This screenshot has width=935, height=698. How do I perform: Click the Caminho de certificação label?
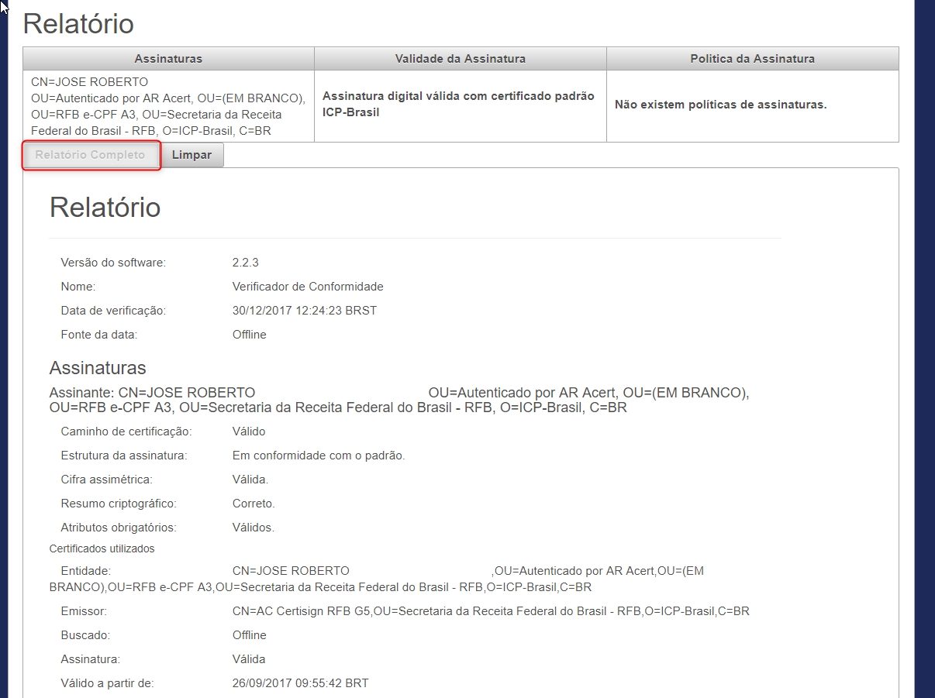(126, 432)
